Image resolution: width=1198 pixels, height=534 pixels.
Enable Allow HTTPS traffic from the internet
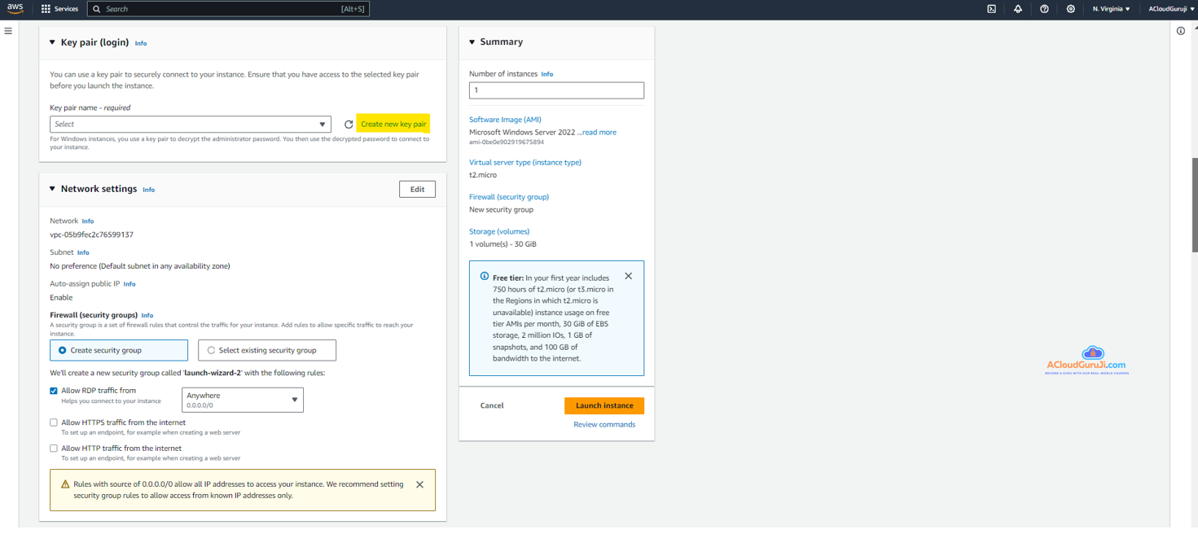[54, 422]
